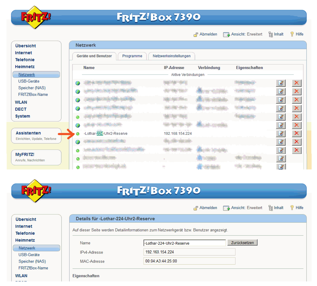Open Hilfe on the Details page

pos(297,208)
